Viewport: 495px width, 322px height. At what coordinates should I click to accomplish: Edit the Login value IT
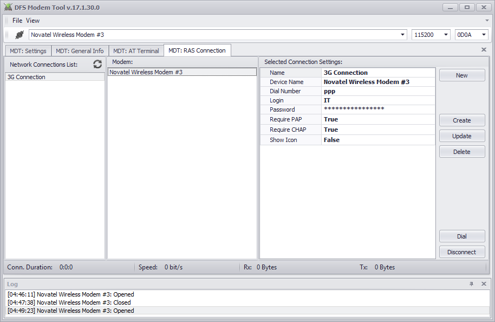tap(378, 100)
